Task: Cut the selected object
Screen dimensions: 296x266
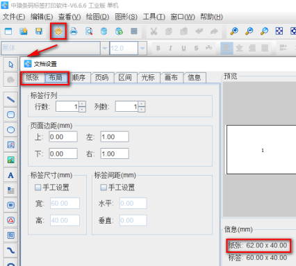Action: 154,31
